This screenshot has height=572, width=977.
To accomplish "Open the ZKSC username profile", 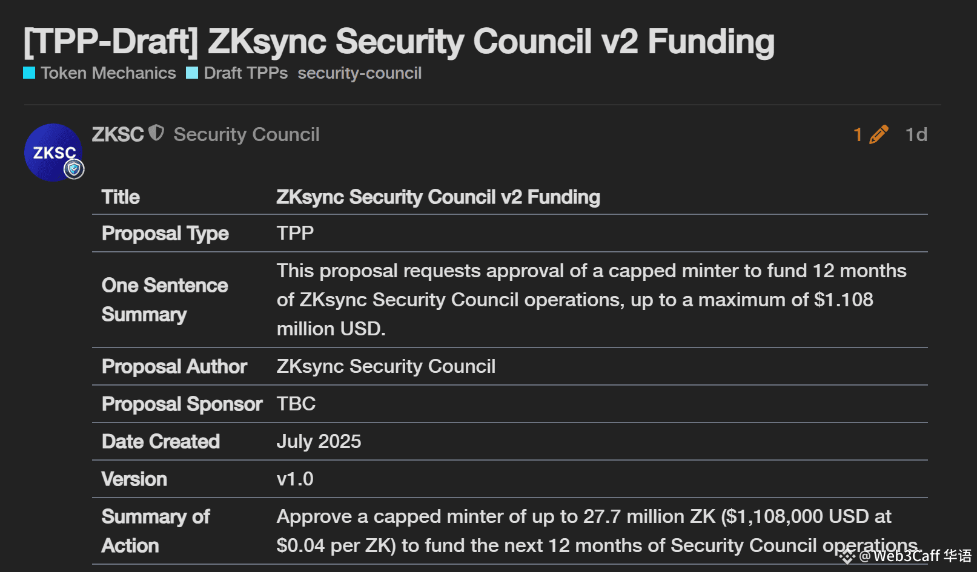I will point(118,134).
